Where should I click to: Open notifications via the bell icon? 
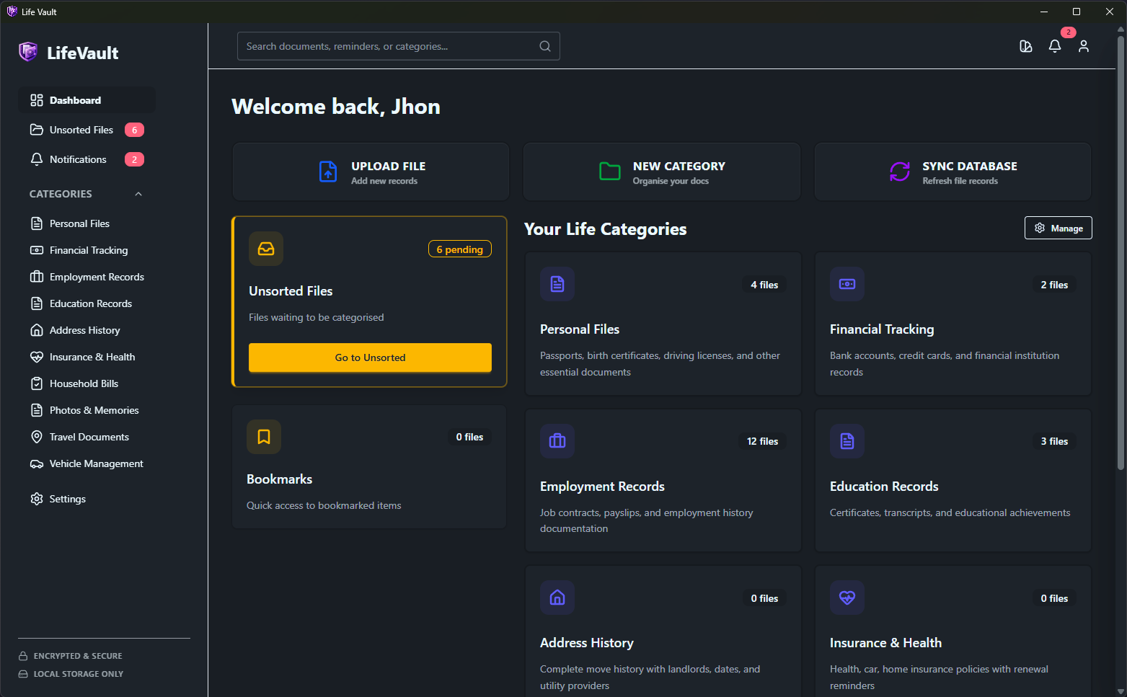[1055, 46]
